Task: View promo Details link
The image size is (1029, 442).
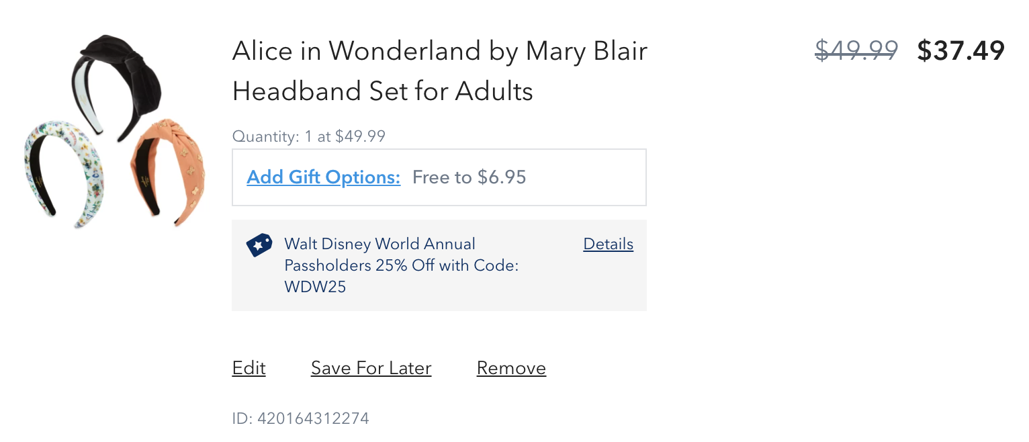Action: click(x=608, y=244)
